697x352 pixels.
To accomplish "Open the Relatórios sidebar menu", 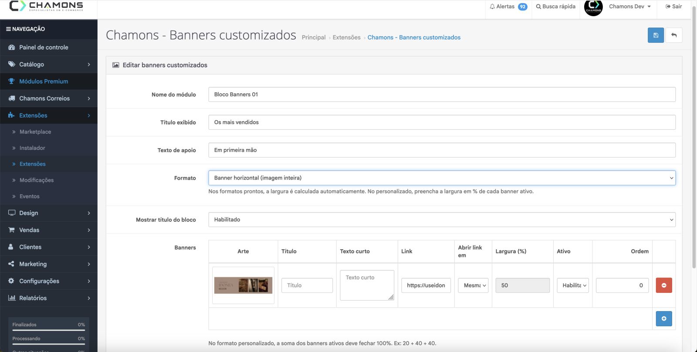I will point(49,298).
